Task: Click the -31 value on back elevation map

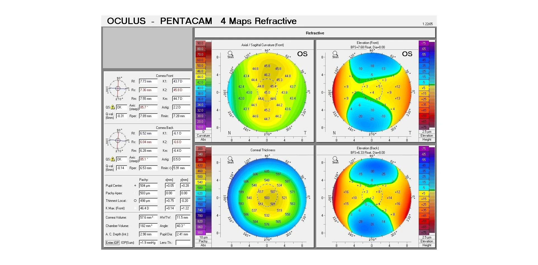Action: pos(372,224)
